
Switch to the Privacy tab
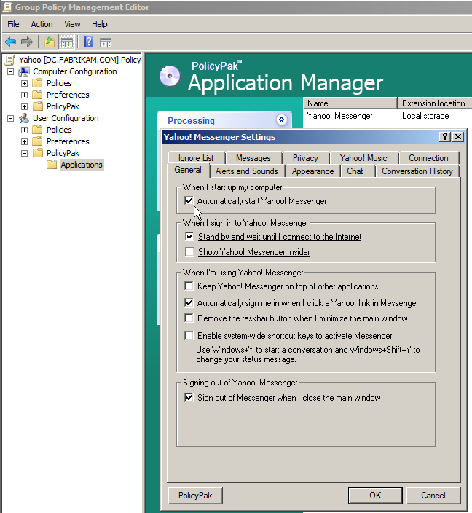305,158
